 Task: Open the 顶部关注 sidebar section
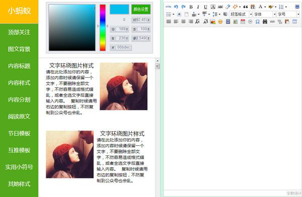19,32
